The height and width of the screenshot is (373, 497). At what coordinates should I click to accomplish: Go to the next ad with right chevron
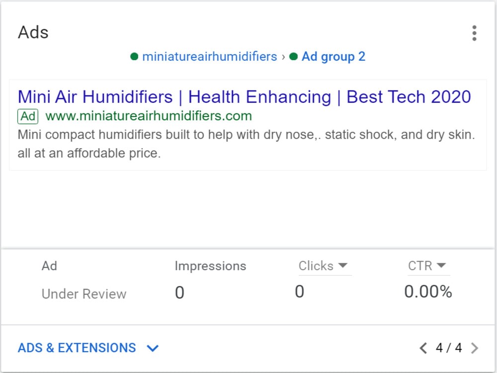click(474, 348)
